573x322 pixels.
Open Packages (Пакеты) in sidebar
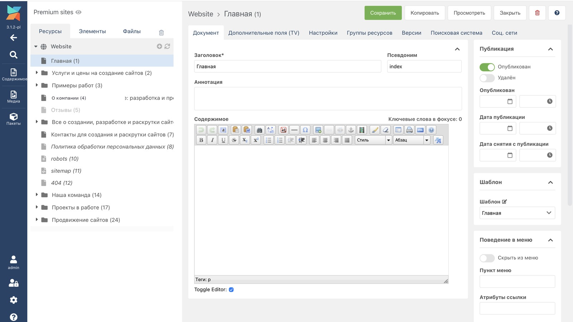tap(14, 119)
